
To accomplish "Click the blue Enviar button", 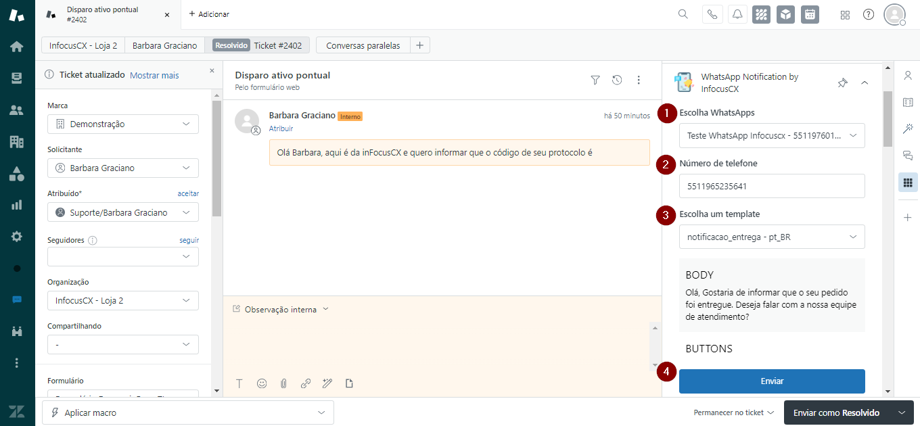I will pyautogui.click(x=772, y=381).
